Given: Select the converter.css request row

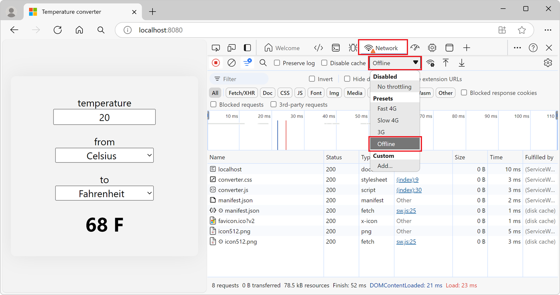Looking at the screenshot, I should pos(383,180).
